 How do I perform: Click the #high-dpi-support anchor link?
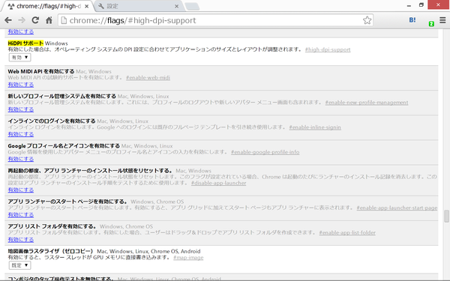(328, 49)
